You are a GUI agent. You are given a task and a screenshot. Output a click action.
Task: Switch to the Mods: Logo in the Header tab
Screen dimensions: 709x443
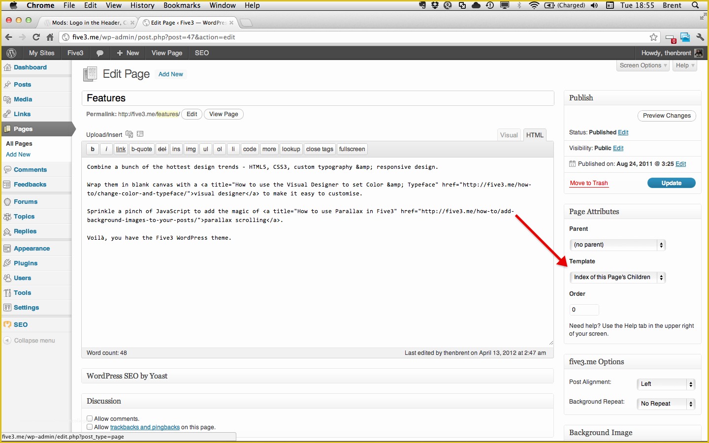pos(89,23)
